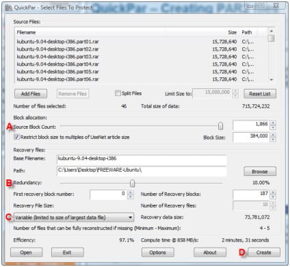The image size is (290, 267).
Task: Select kubuntu-9.04-desktop-i386.part04.rar row
Action: pos(142,64)
